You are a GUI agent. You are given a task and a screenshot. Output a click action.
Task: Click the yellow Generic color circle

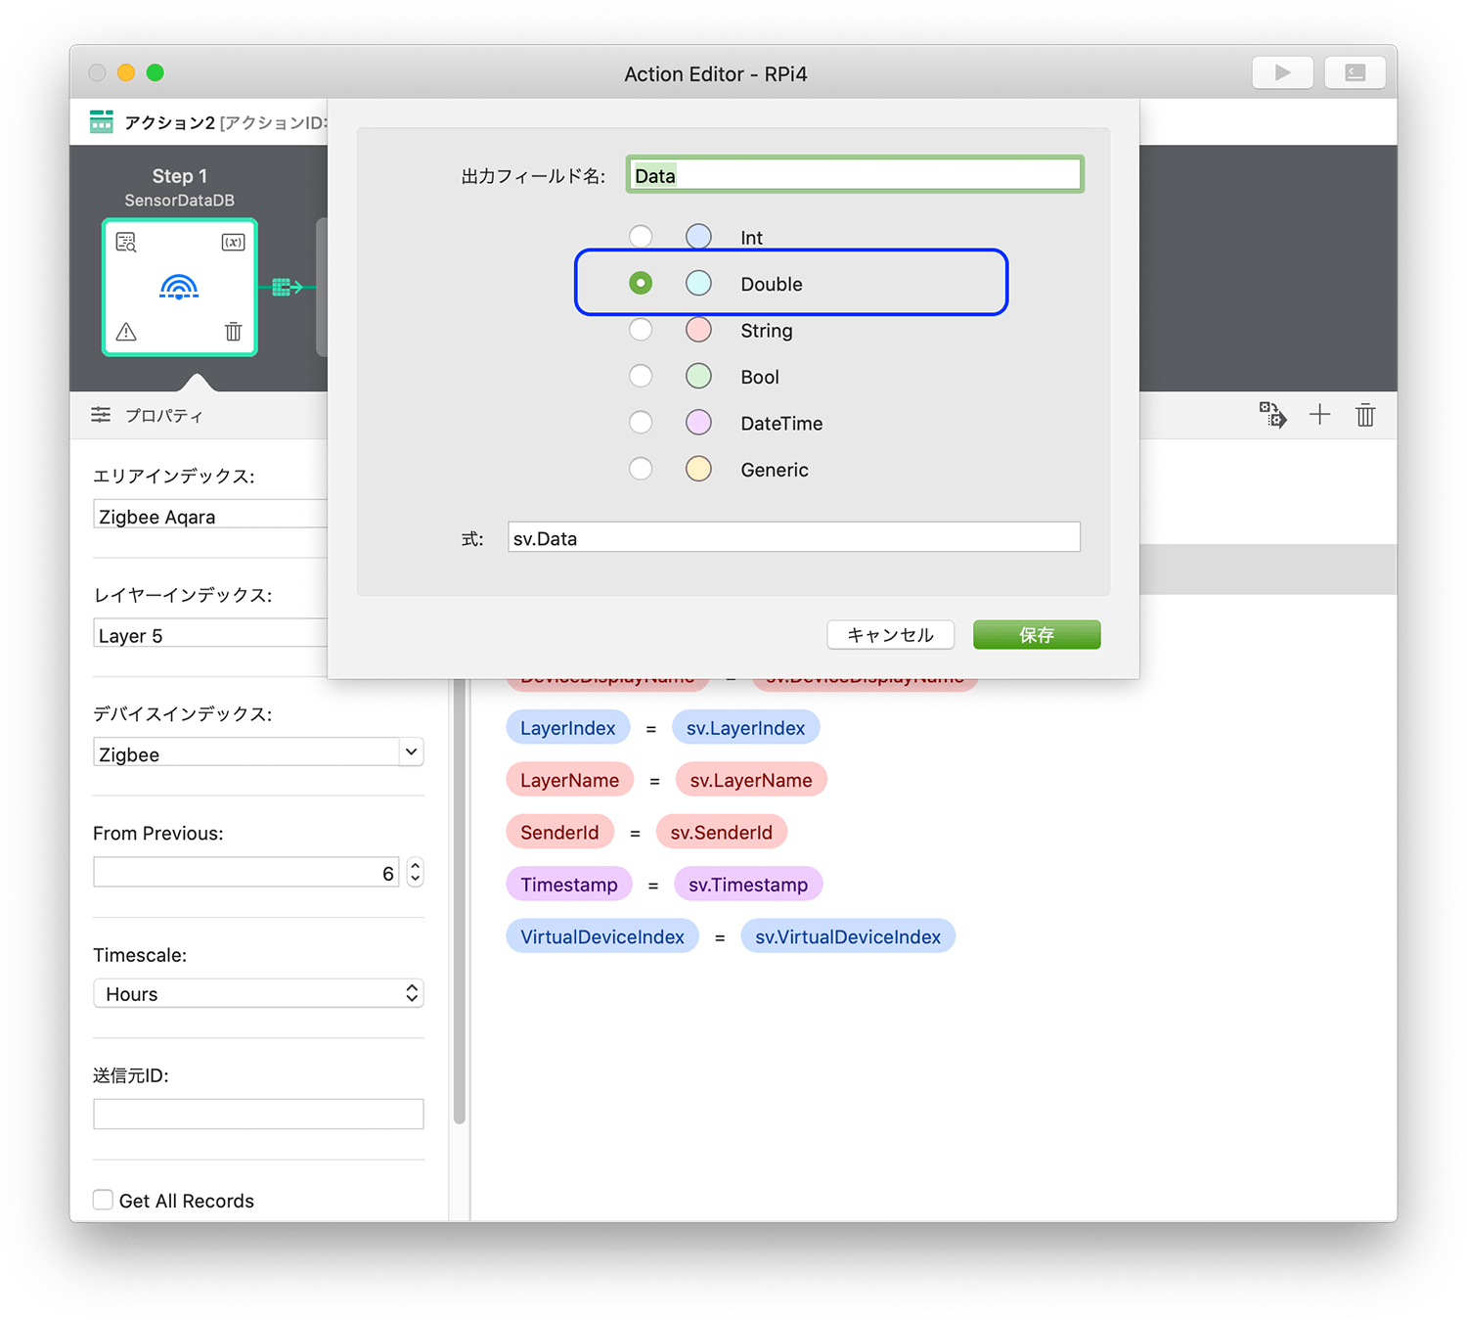[x=698, y=469]
